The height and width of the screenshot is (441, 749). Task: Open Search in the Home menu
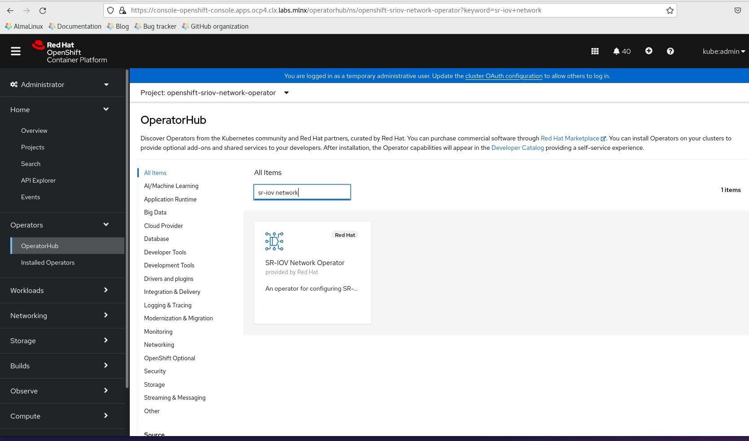coord(31,164)
